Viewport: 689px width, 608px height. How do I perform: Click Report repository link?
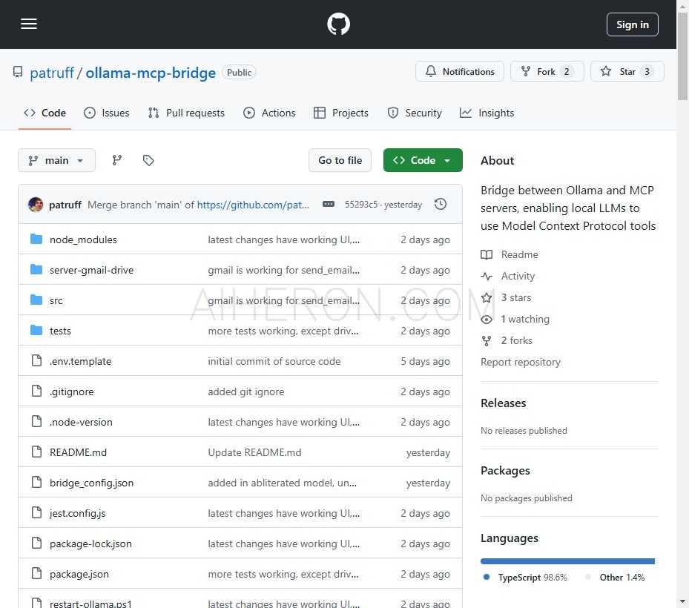click(520, 362)
